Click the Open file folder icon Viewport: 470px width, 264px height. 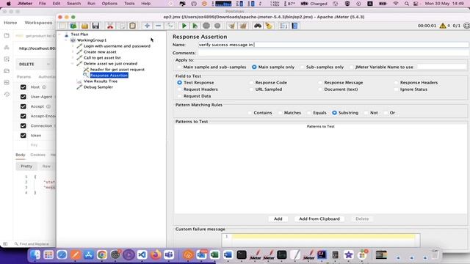(x=84, y=26)
